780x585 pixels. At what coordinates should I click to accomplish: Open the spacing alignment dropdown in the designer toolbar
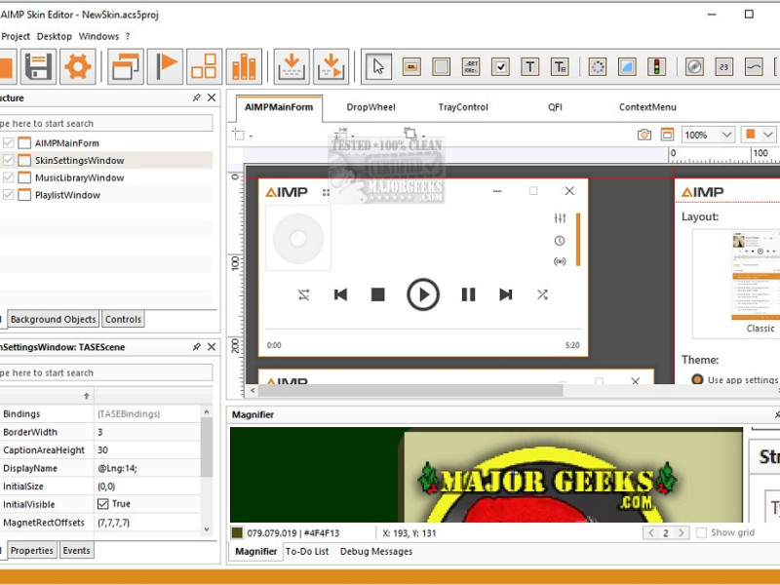pos(352,136)
